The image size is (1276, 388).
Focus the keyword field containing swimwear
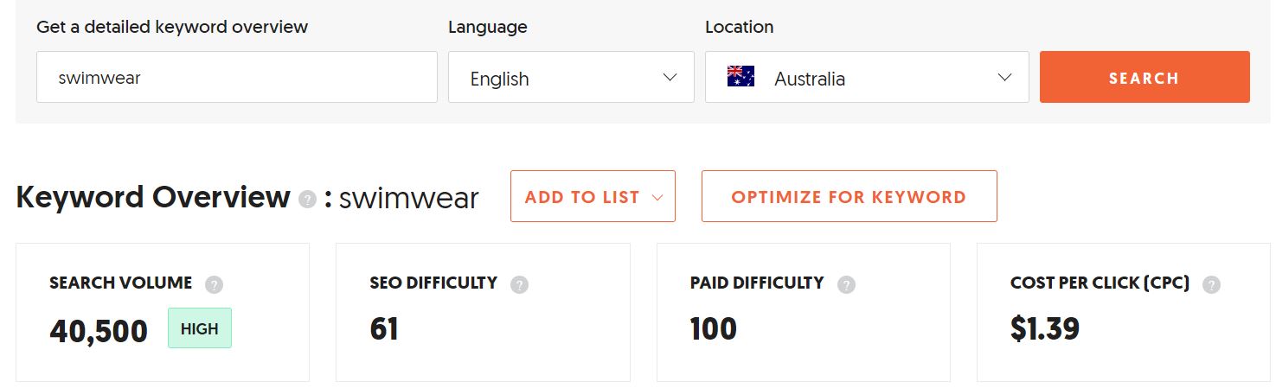click(237, 77)
